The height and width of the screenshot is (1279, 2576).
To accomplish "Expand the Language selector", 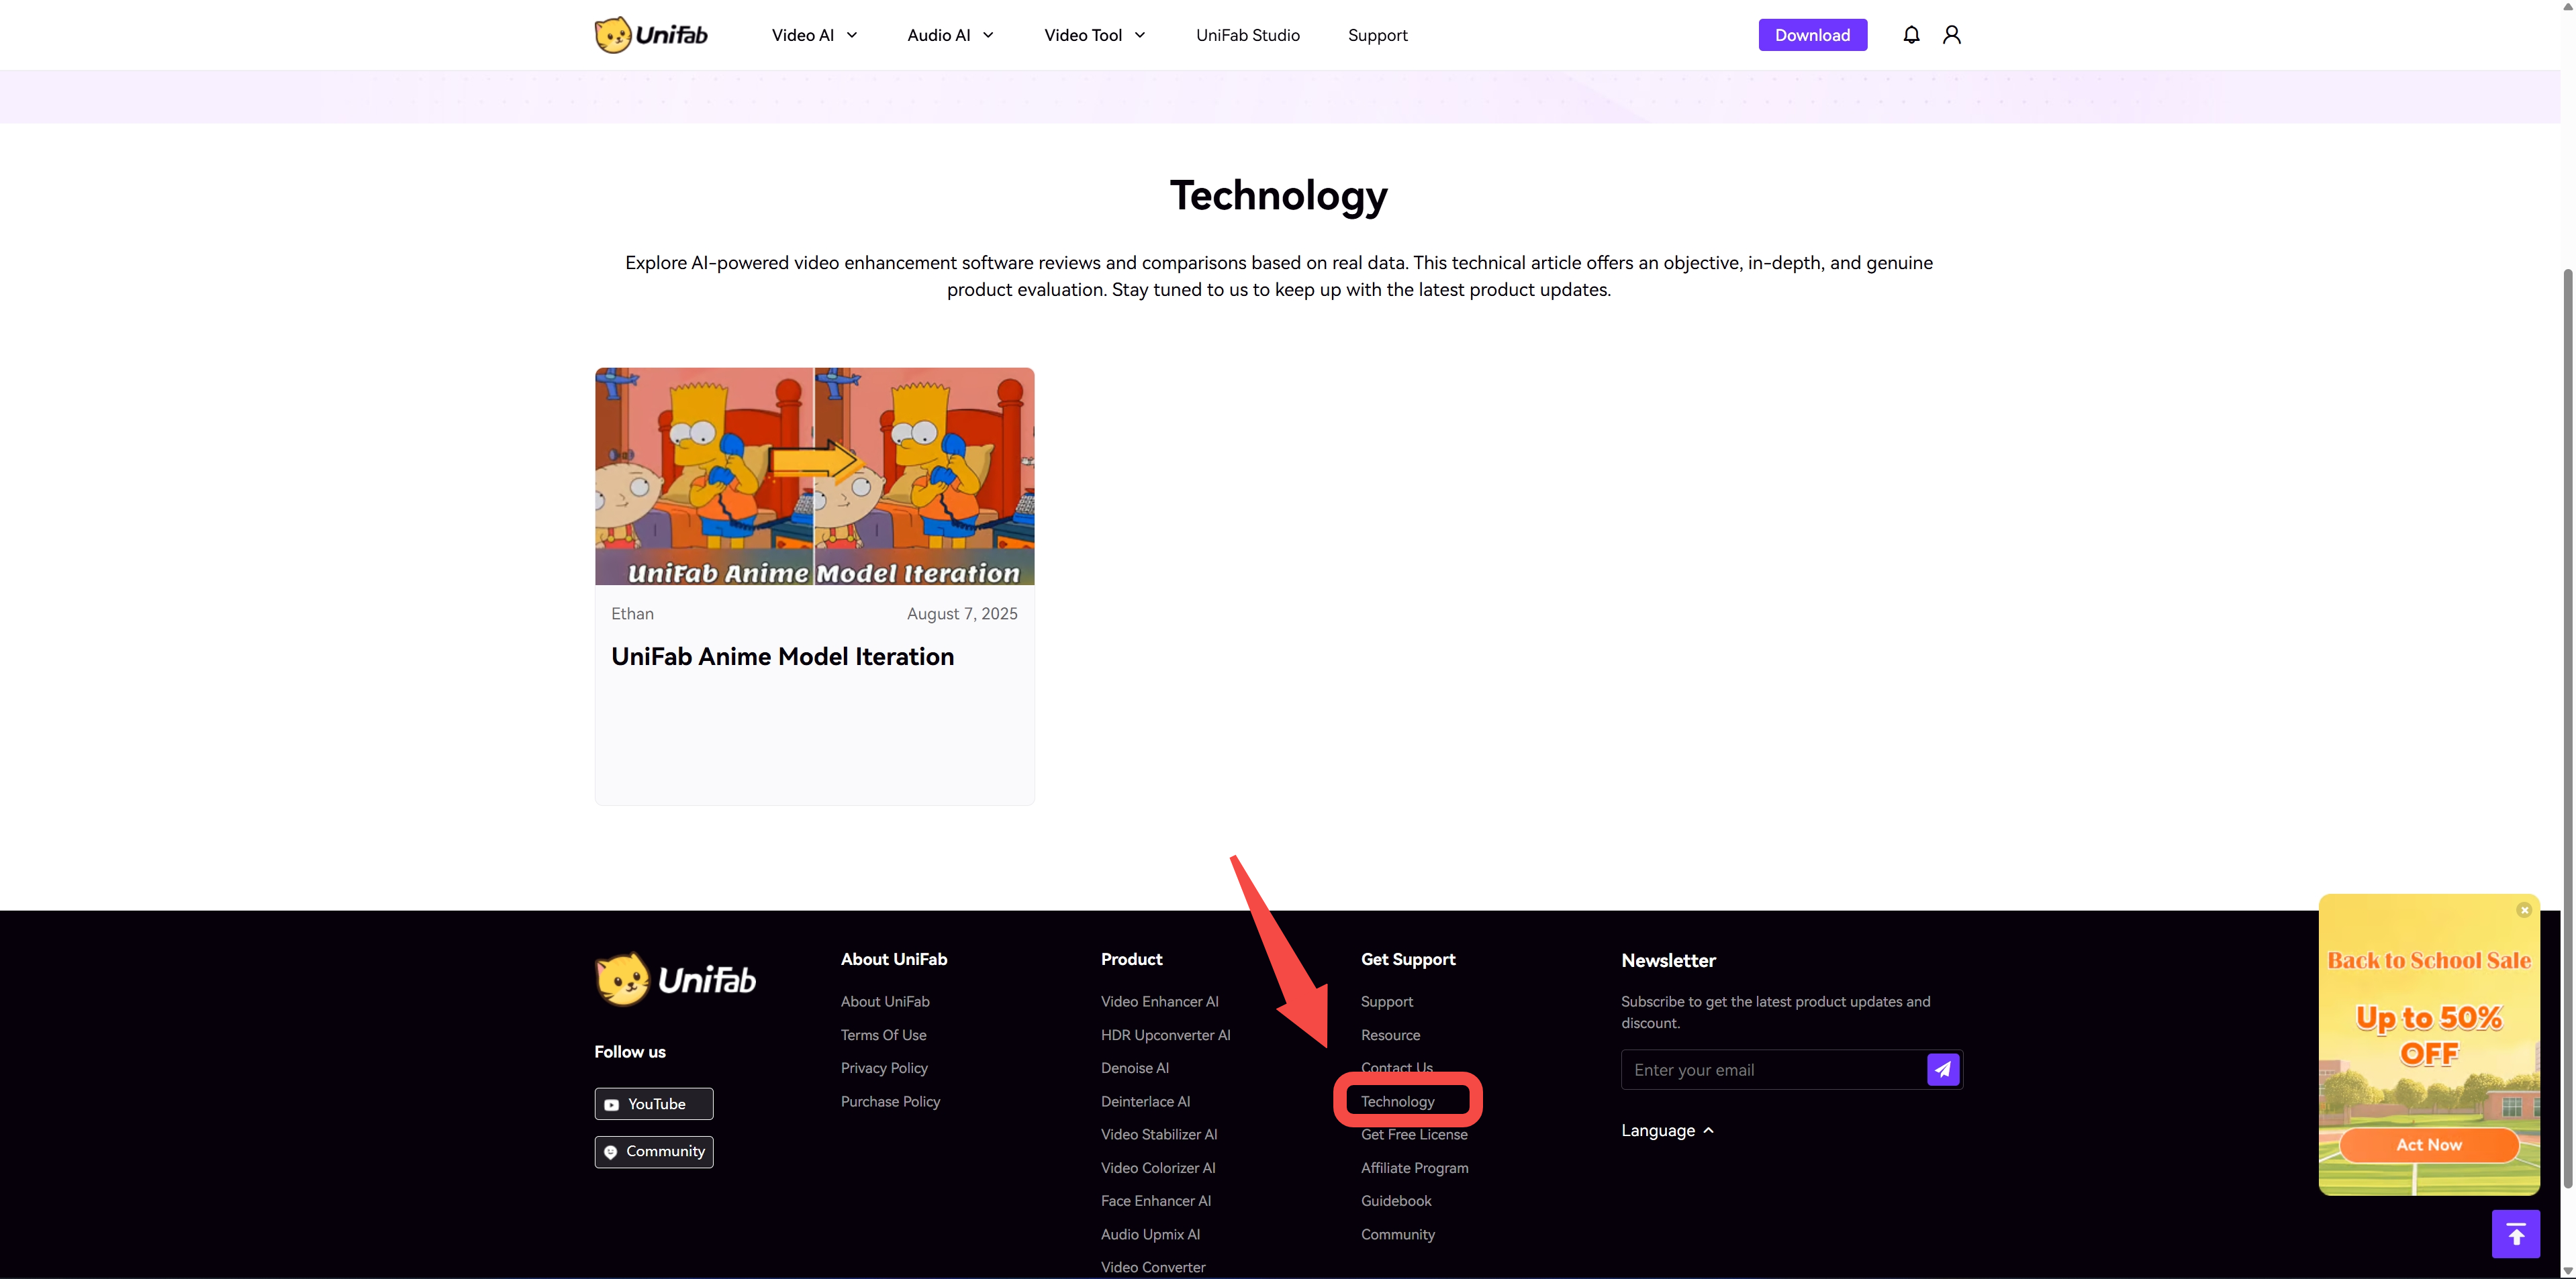I will coord(1667,1130).
